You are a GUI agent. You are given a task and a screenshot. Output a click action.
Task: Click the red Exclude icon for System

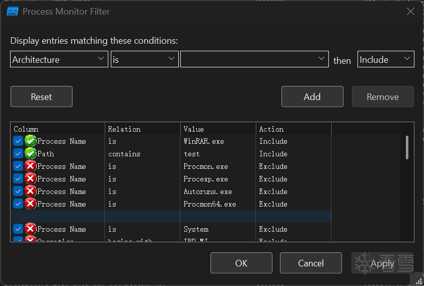[30, 229]
